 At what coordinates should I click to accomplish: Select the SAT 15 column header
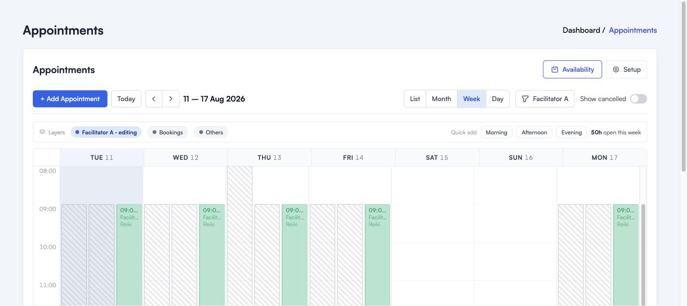[437, 158]
